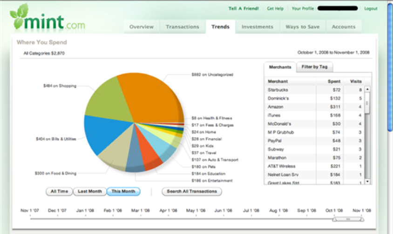Click the Logout link
Image resolution: width=393 pixels, height=234 pixels.
[371, 8]
